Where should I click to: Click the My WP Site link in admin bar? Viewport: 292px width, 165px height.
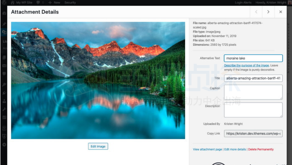pyautogui.click(x=24, y=2)
